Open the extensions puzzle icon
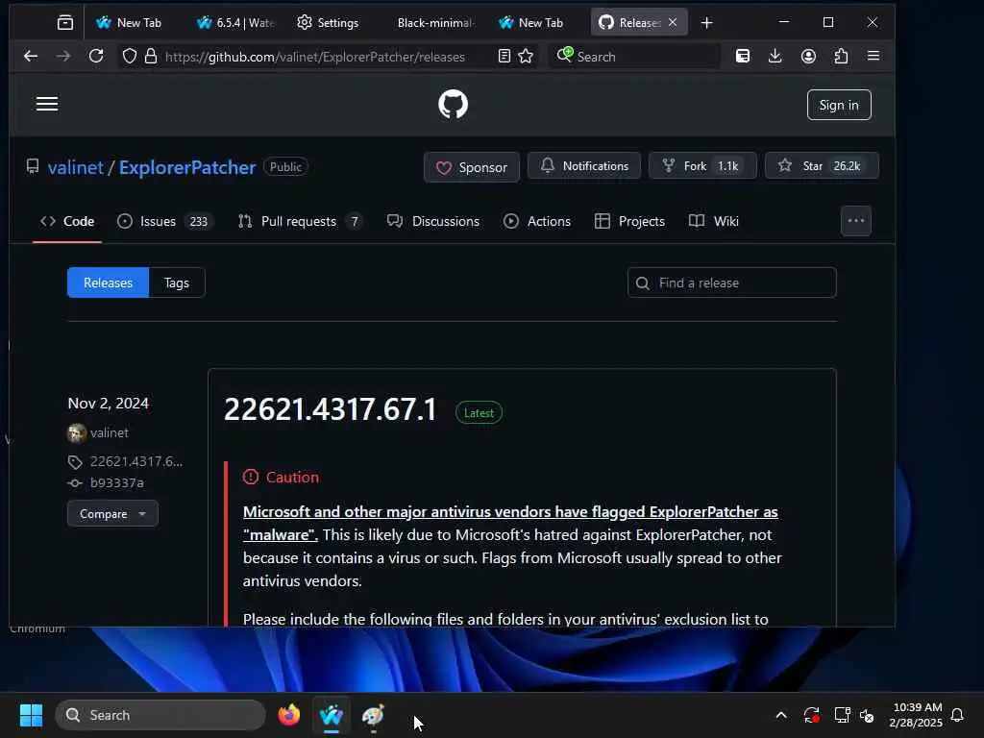 [x=841, y=57]
